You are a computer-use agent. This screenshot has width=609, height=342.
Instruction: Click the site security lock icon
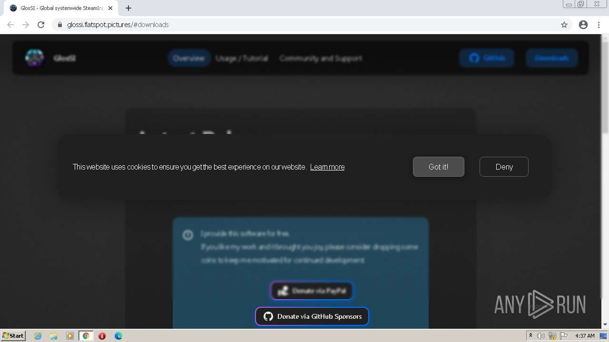(60, 25)
